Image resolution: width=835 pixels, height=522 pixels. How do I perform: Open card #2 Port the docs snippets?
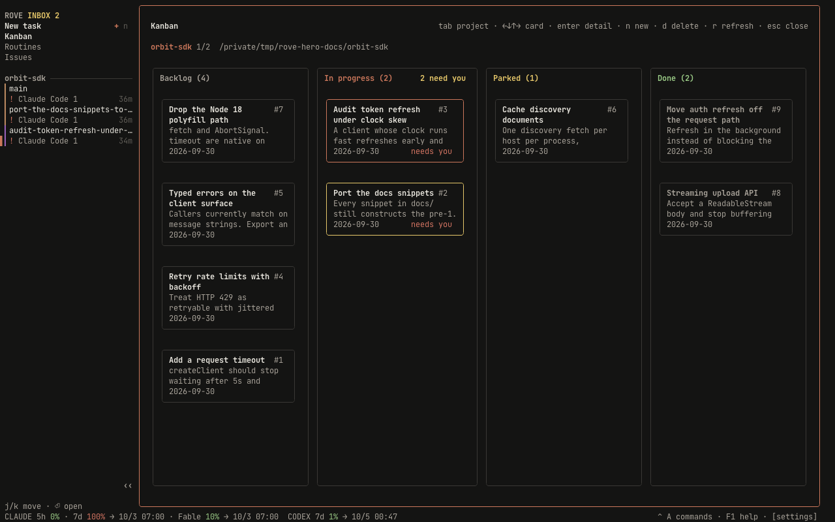395,209
